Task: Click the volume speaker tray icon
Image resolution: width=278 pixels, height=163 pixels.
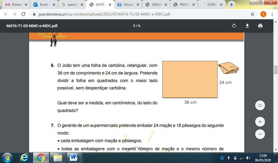Action: coord(248,158)
